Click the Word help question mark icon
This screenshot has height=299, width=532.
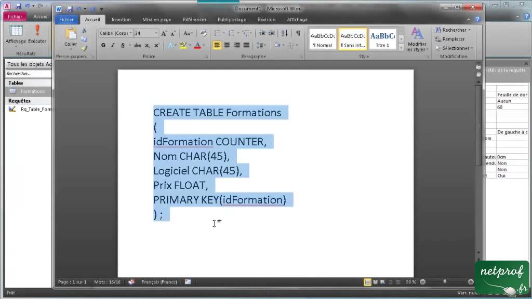pos(477,19)
